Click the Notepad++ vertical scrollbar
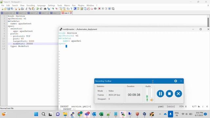 (208, 22)
